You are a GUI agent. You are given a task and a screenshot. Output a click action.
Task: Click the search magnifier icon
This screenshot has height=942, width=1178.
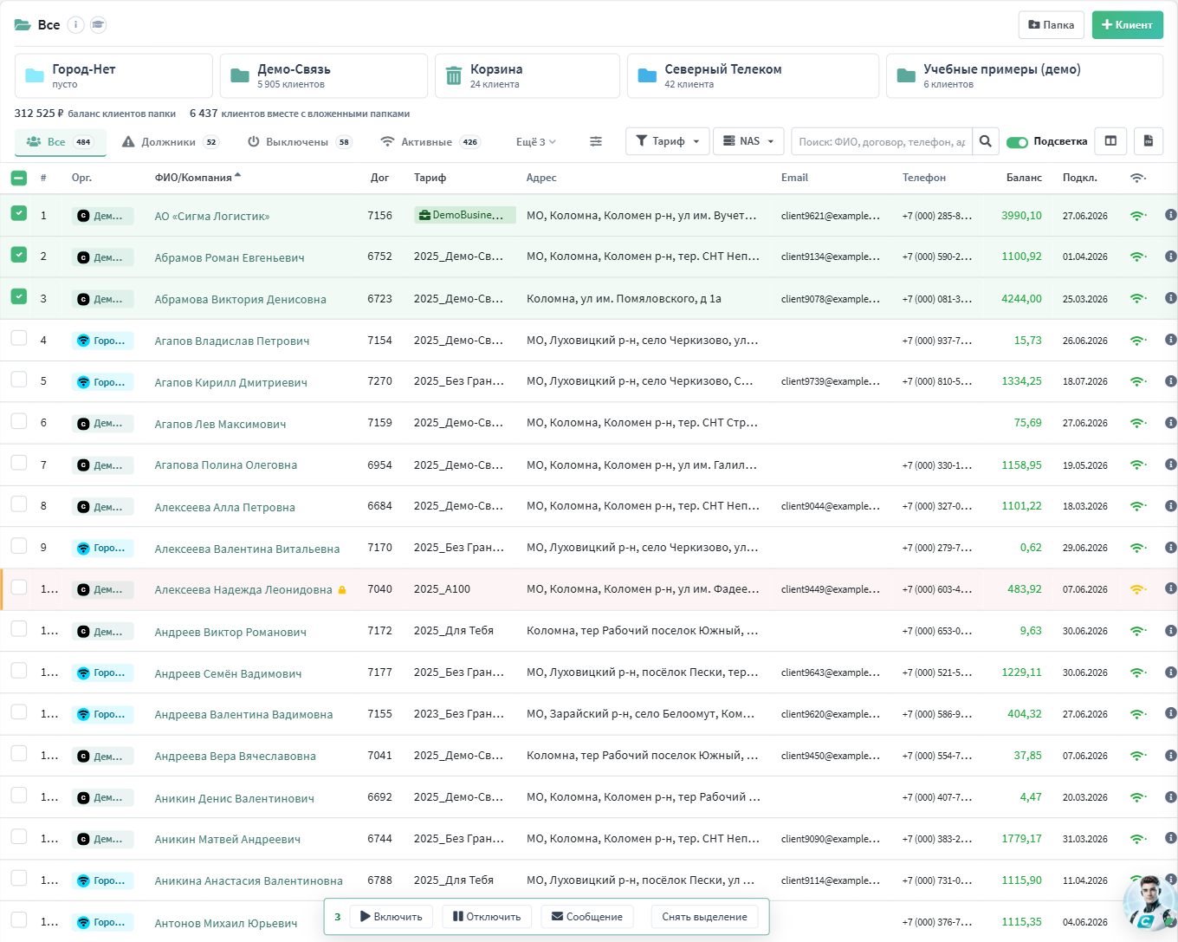985,141
